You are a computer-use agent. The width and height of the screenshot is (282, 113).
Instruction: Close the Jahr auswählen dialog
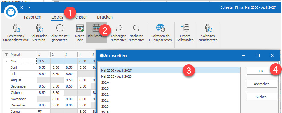point(273,56)
